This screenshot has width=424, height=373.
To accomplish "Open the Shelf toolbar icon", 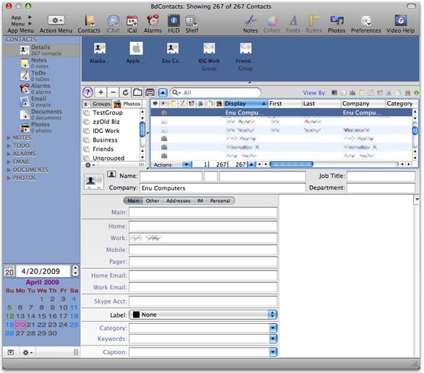I will 192,24.
